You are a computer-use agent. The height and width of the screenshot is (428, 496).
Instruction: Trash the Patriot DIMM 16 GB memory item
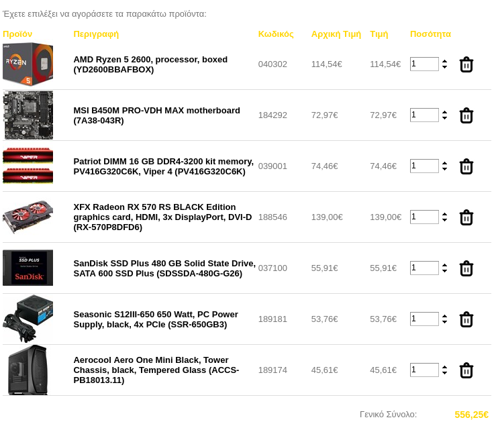(466, 166)
